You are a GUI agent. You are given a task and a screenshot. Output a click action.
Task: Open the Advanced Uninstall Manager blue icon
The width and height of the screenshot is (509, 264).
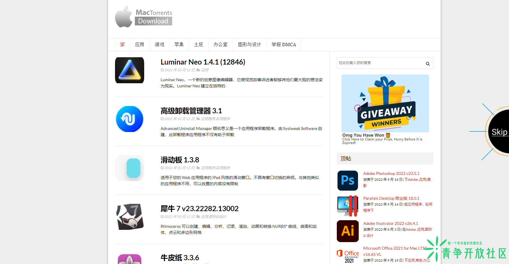coord(130,119)
